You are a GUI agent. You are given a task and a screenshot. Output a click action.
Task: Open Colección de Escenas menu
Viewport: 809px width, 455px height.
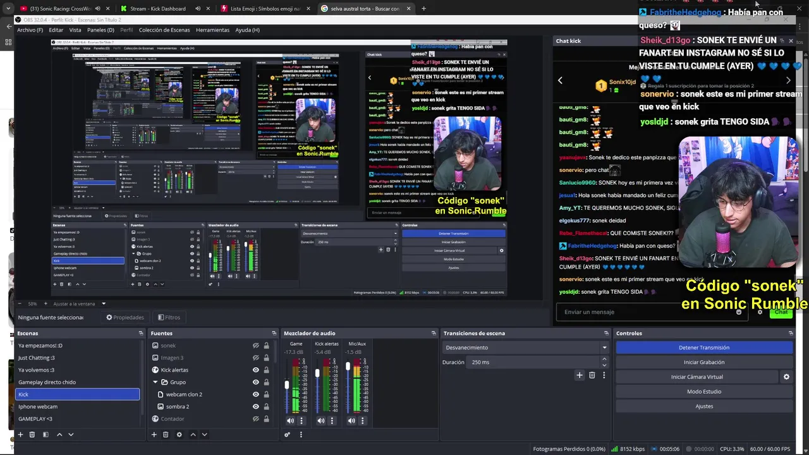tap(164, 30)
